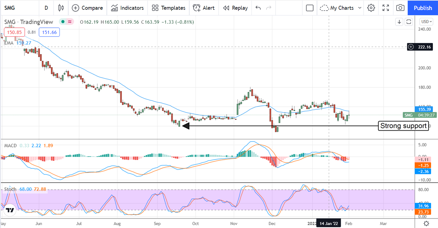The image size is (438, 228).
Task: Open chart settings gear in top toolbar
Action: pos(371,8)
